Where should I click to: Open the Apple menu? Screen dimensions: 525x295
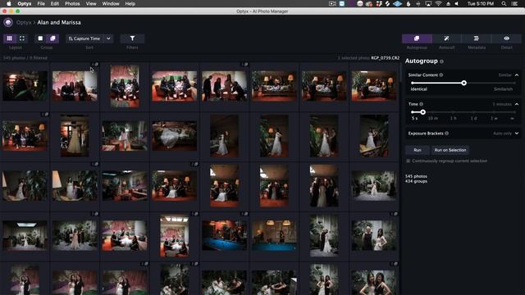[x=9, y=3]
